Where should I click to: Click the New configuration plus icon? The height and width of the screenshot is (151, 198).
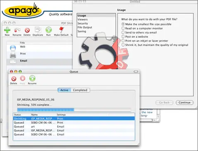click(7, 30)
